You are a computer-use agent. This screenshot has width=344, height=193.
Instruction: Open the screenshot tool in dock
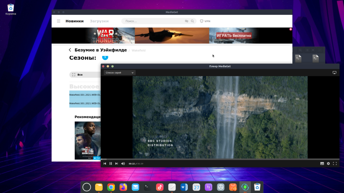(208, 187)
